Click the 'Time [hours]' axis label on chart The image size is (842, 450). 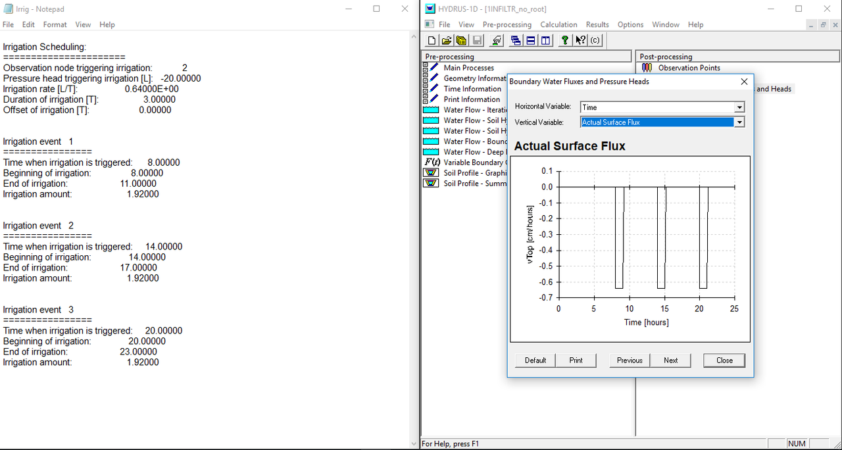(646, 322)
